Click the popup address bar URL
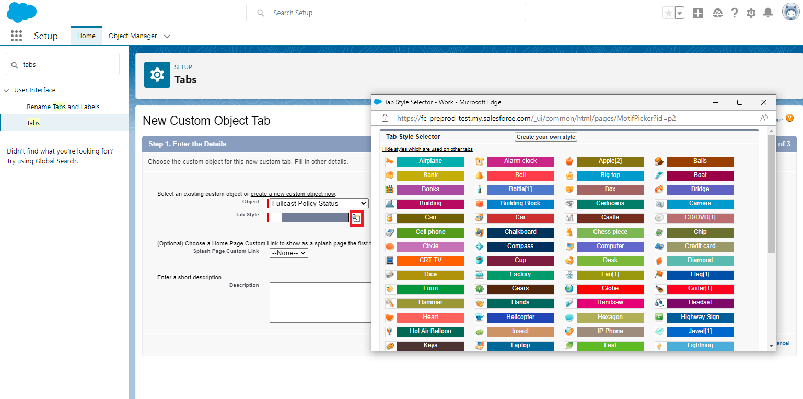Screen dimensions: 803x399 pos(537,118)
